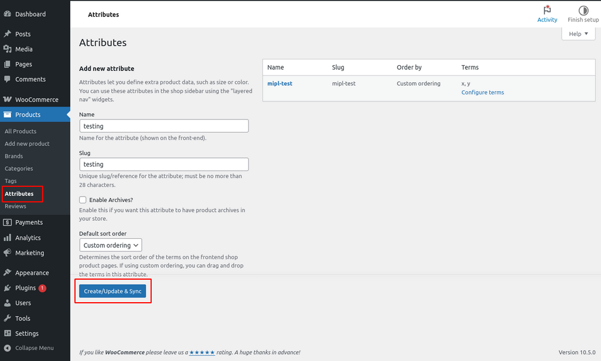This screenshot has width=601, height=361.
Task: Click the five-star rating link
Action: [202, 352]
